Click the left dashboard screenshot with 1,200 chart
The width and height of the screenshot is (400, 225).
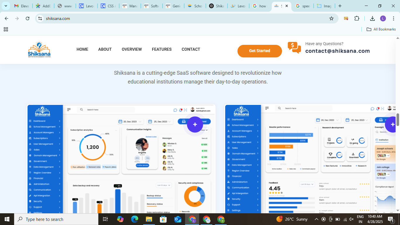[121, 159]
